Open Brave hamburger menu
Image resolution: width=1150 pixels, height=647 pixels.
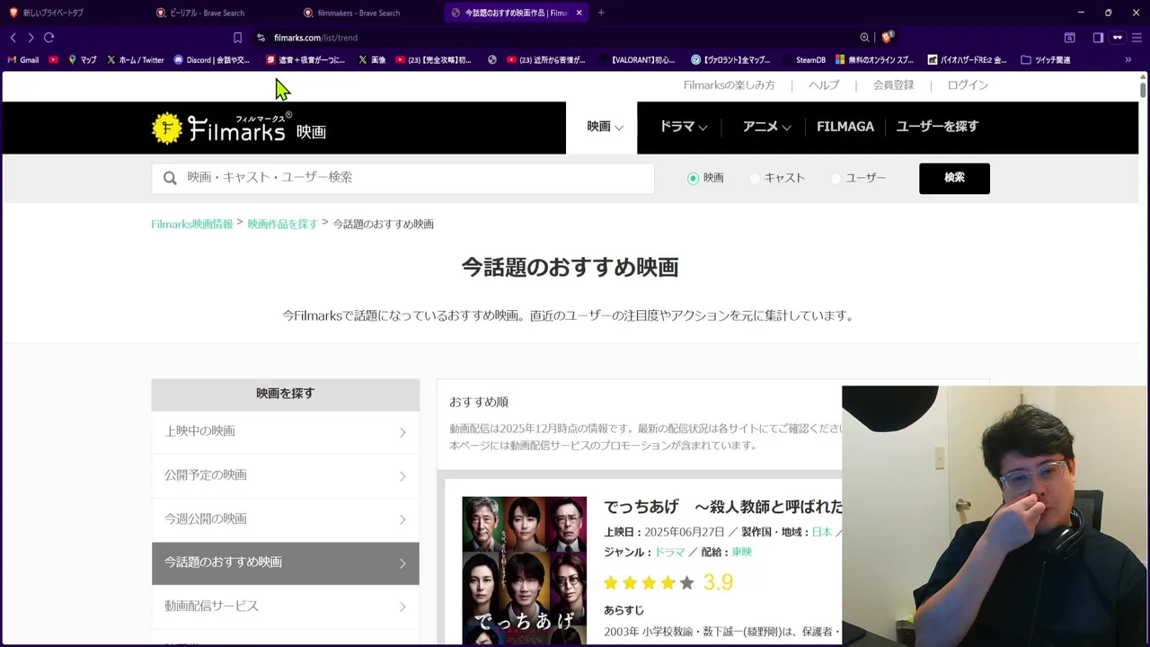pyautogui.click(x=1137, y=38)
